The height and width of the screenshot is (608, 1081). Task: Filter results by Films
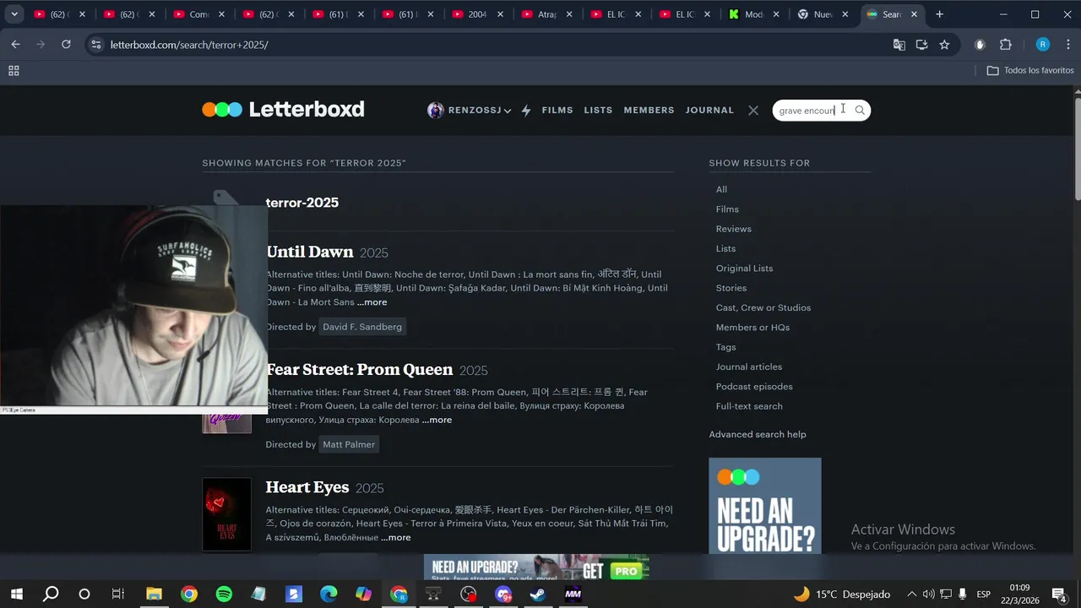(727, 209)
